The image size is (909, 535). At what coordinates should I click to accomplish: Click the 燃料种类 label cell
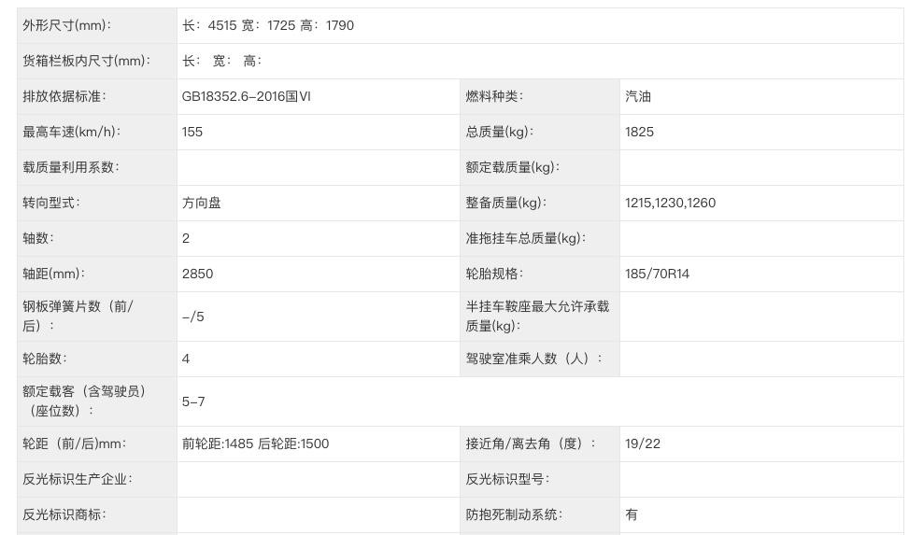[495, 96]
